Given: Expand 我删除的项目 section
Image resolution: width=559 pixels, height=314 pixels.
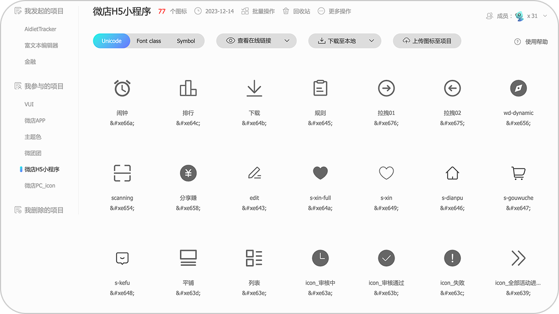Looking at the screenshot, I should click(x=39, y=210).
